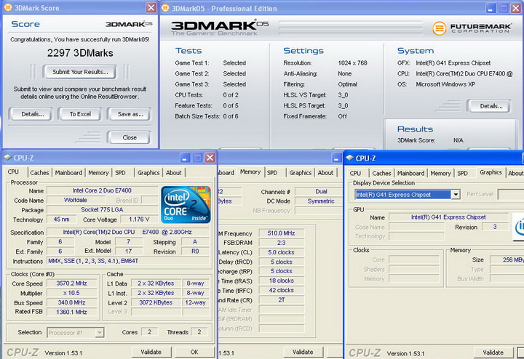Click Validate in left CPU-Z window
524x359 pixels.
tap(151, 352)
